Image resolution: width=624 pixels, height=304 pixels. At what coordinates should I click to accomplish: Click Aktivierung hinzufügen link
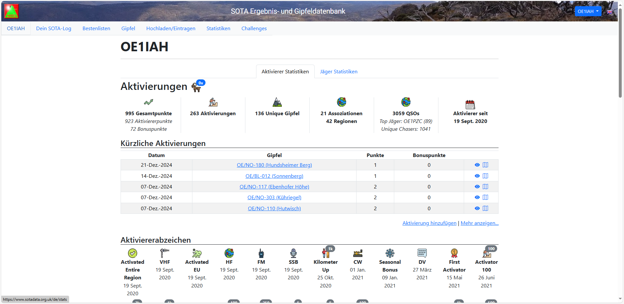click(x=429, y=223)
